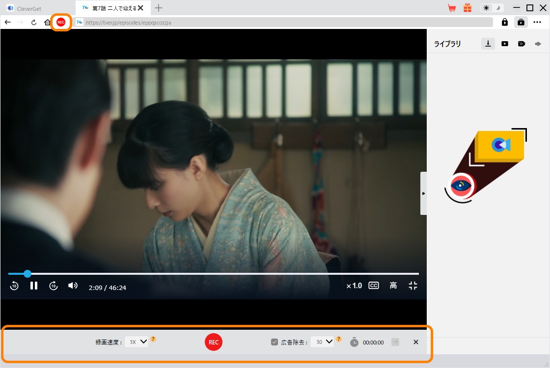550x368 pixels.
Task: Show the recordings tab in library
Action: pyautogui.click(x=522, y=44)
